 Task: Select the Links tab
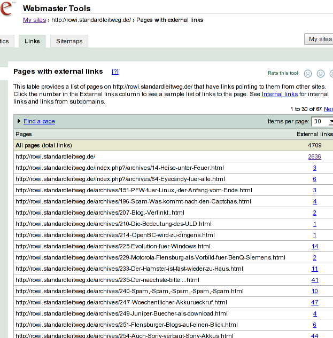coord(32,41)
